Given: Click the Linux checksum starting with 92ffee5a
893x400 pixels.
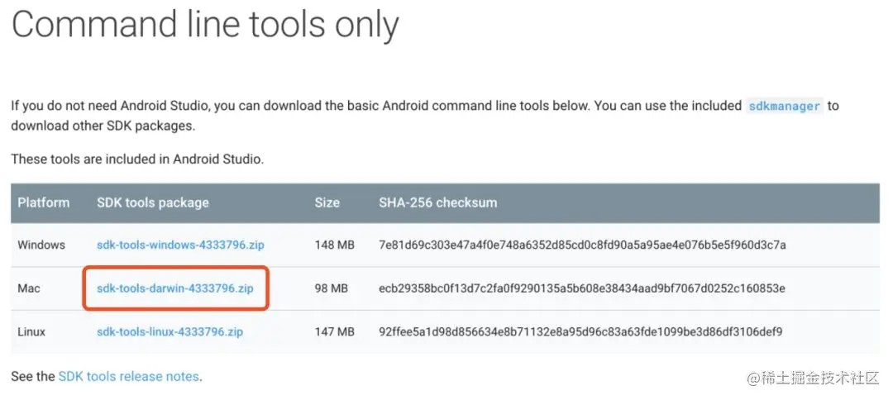Looking at the screenshot, I should click(x=580, y=331).
